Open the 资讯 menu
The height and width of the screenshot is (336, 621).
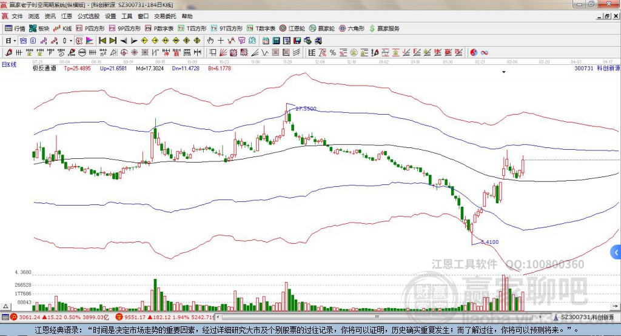pyautogui.click(x=50, y=16)
